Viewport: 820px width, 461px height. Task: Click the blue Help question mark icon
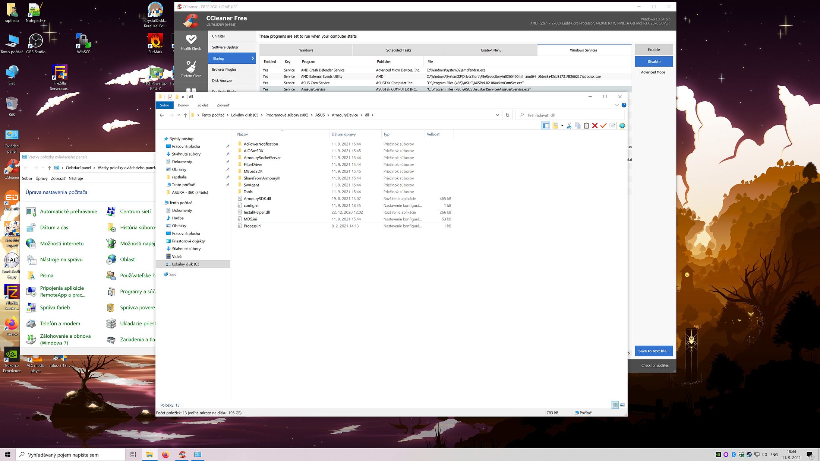click(624, 105)
